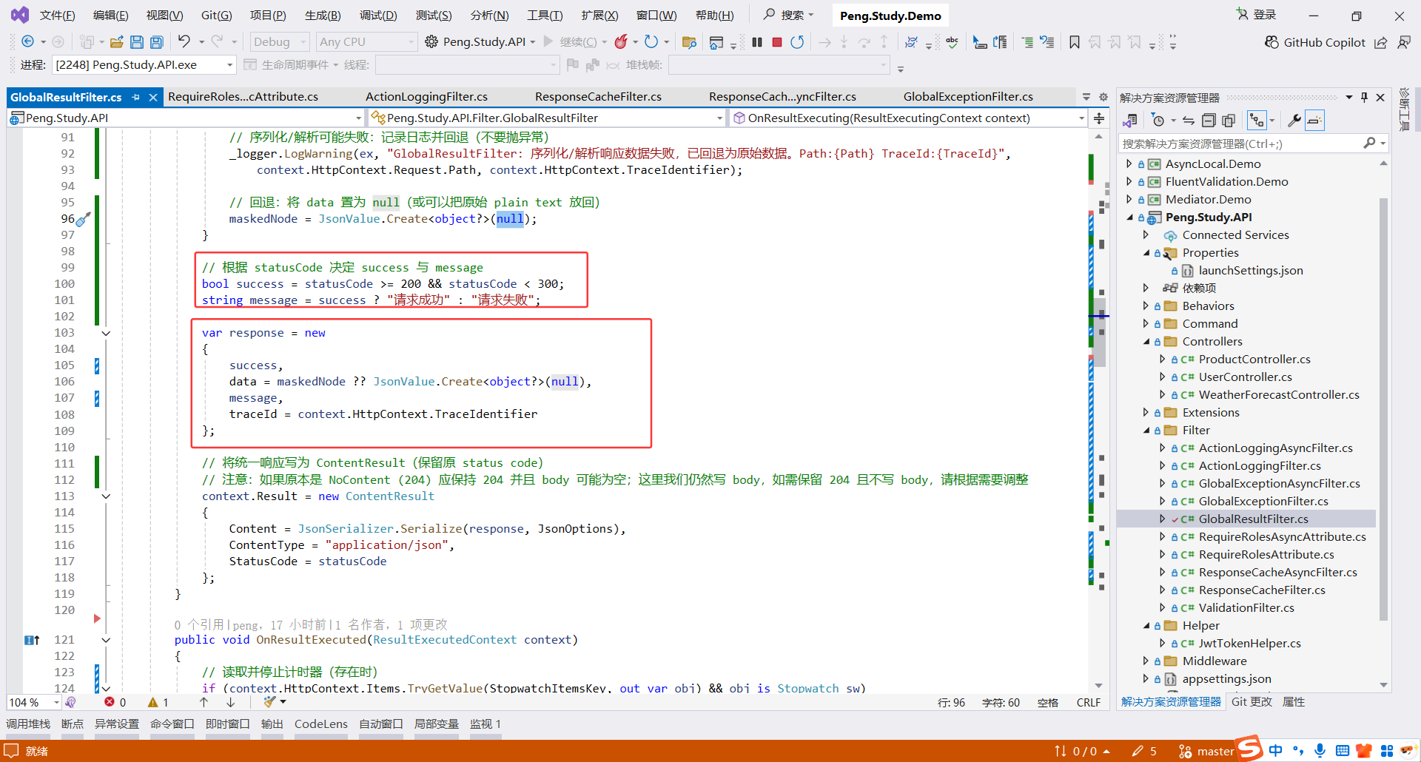Open the 文件(F) menu
1421x762 pixels.
tap(57, 16)
